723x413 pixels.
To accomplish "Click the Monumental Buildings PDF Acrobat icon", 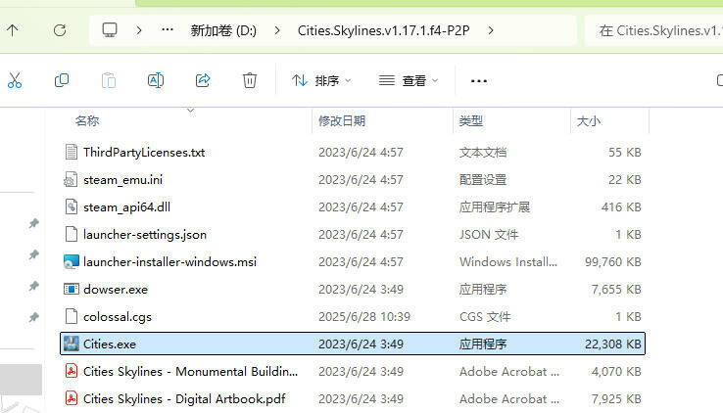I will [x=71, y=371].
